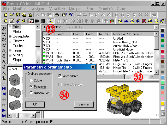Viewport: 167px width, 125px height.
Task: Click the New file toolbar icon
Action: [x=6, y=15]
